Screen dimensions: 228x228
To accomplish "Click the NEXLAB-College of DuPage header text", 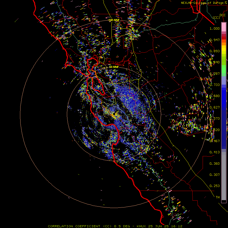I will click(202, 3).
